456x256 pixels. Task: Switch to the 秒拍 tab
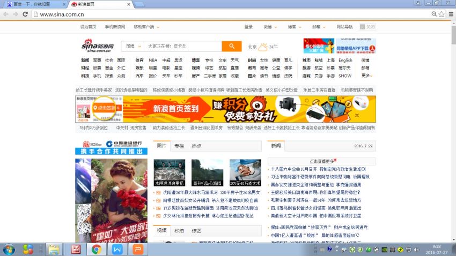click(x=179, y=231)
